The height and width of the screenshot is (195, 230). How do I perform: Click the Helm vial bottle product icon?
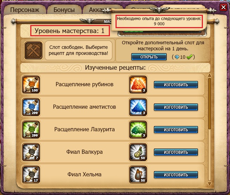point(138,175)
